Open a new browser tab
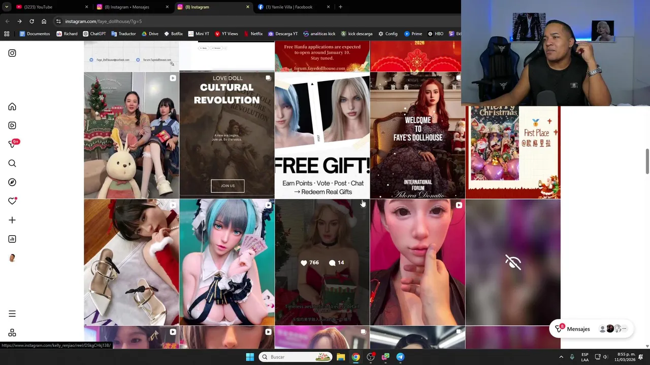This screenshot has width=650, height=365. tap(340, 7)
